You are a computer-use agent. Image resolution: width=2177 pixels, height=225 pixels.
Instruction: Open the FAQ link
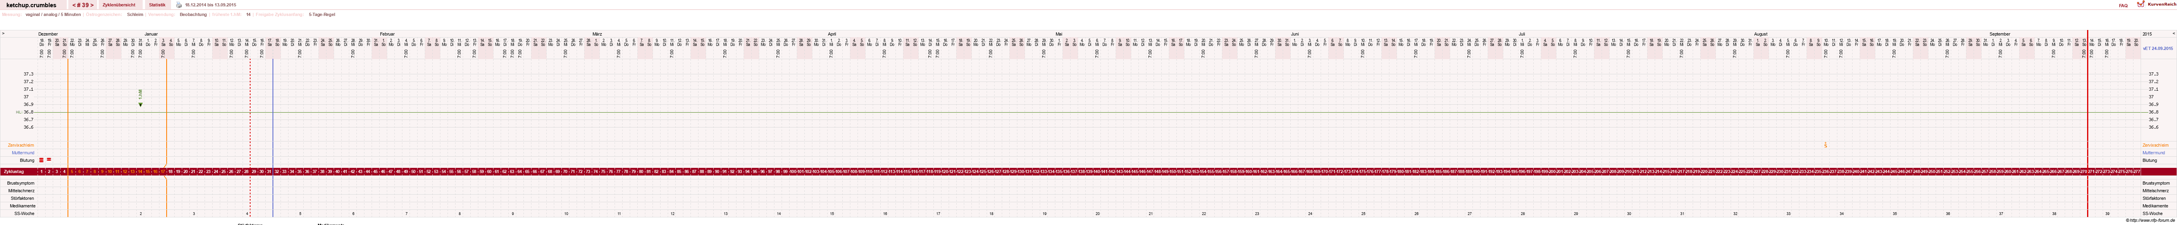point(2123,5)
